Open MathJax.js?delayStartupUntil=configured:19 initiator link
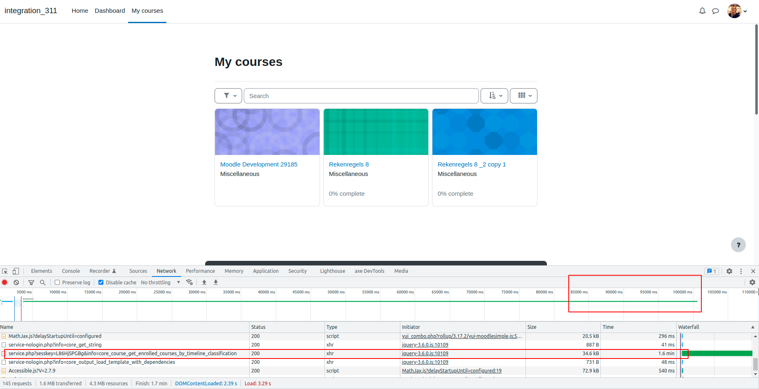Image resolution: width=759 pixels, height=389 pixels. click(452, 371)
